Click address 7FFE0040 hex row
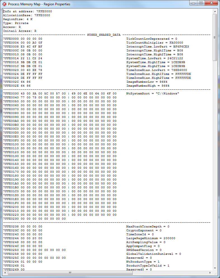 point(60,97)
